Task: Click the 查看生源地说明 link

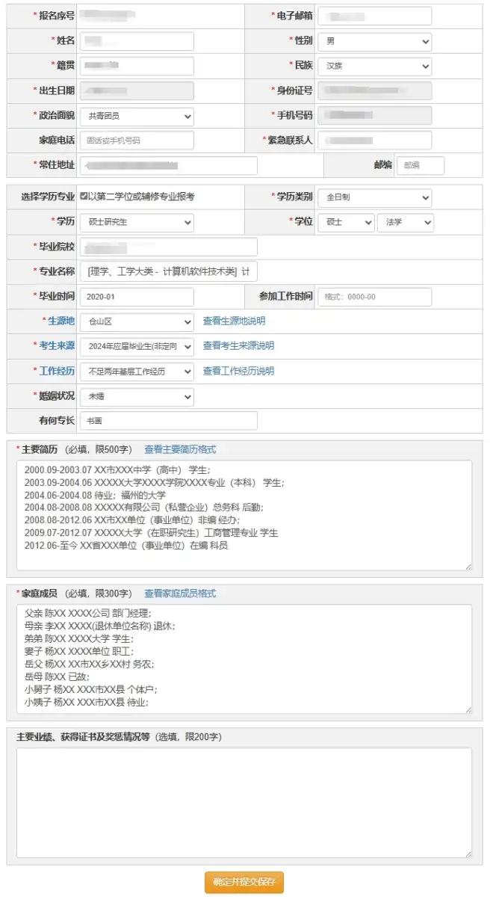Action: pos(234,321)
